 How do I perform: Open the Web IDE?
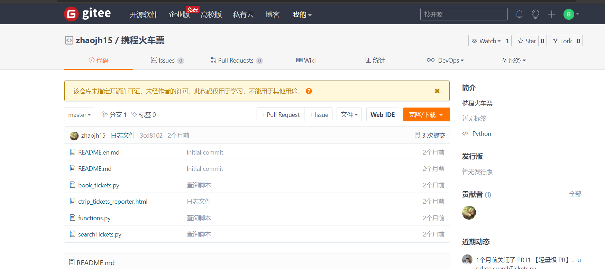pos(383,114)
